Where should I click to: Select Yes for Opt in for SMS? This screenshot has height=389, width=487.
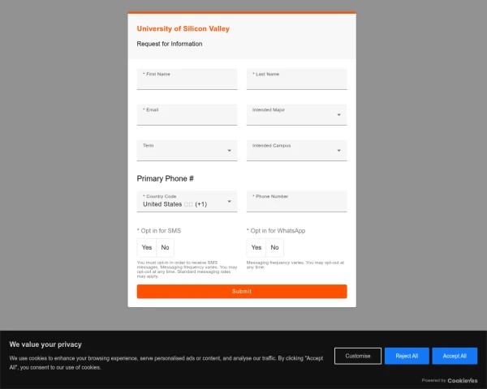pyautogui.click(x=147, y=247)
